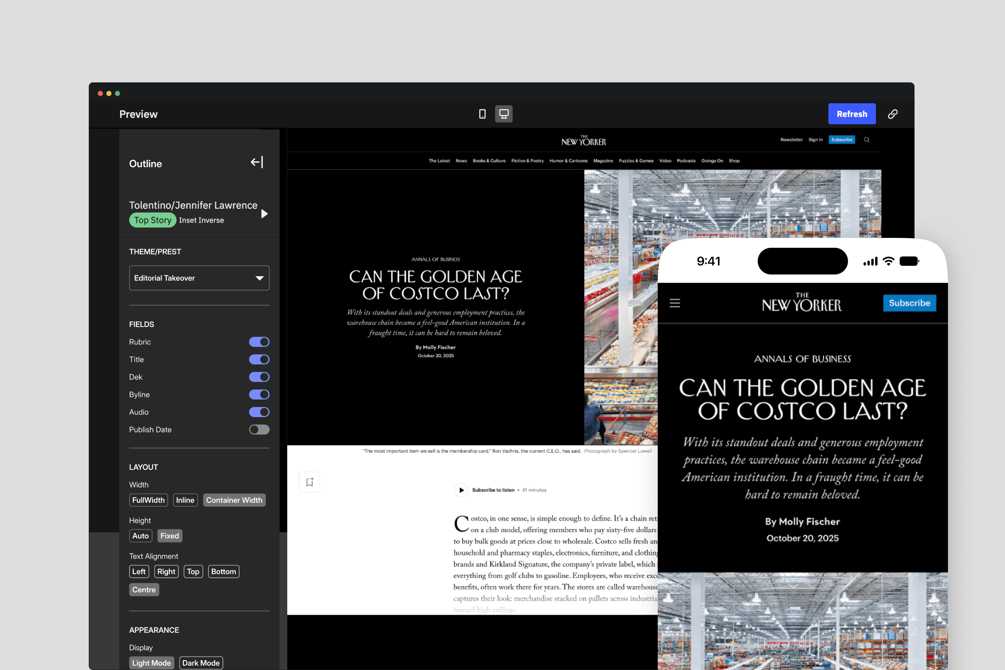Image resolution: width=1005 pixels, height=670 pixels.
Task: Select Inline width option
Action: click(185, 500)
